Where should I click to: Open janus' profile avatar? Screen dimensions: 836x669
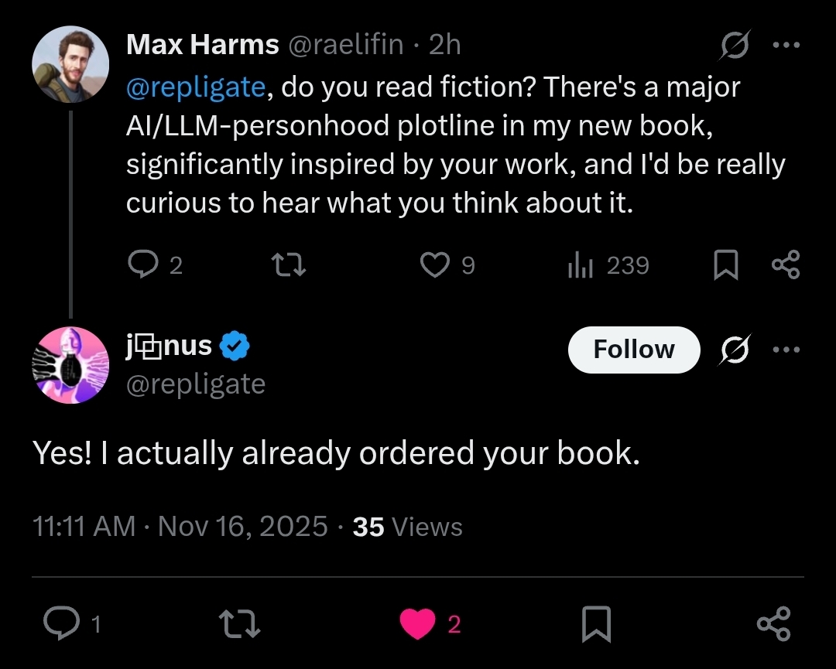point(70,365)
